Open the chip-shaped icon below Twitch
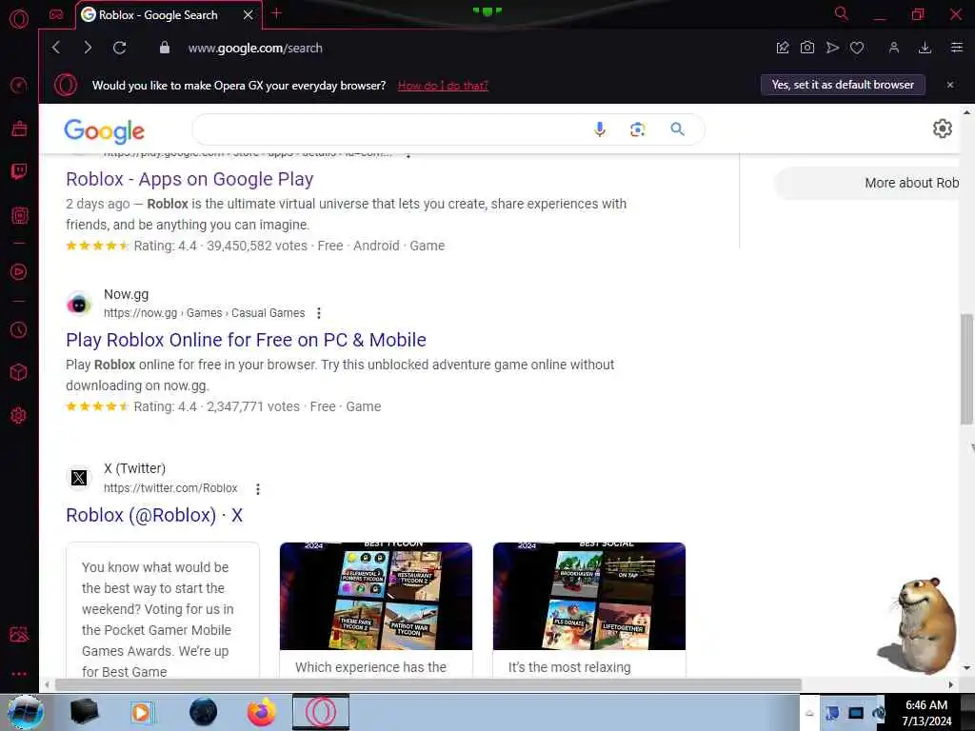Image resolution: width=975 pixels, height=731 pixels. click(19, 216)
